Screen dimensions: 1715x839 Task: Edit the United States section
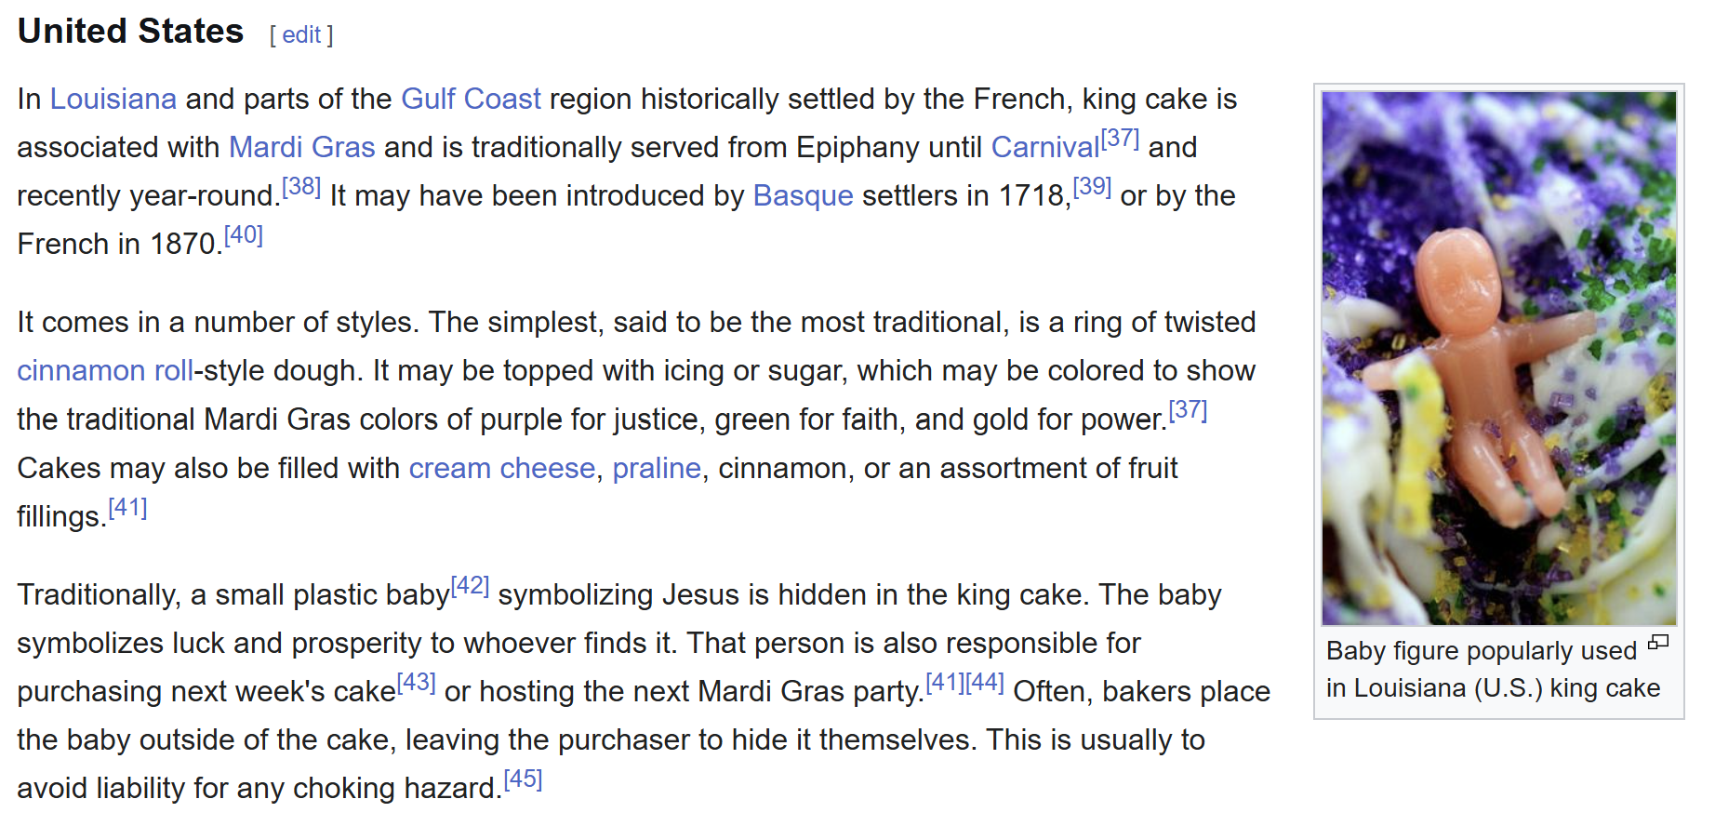click(301, 35)
